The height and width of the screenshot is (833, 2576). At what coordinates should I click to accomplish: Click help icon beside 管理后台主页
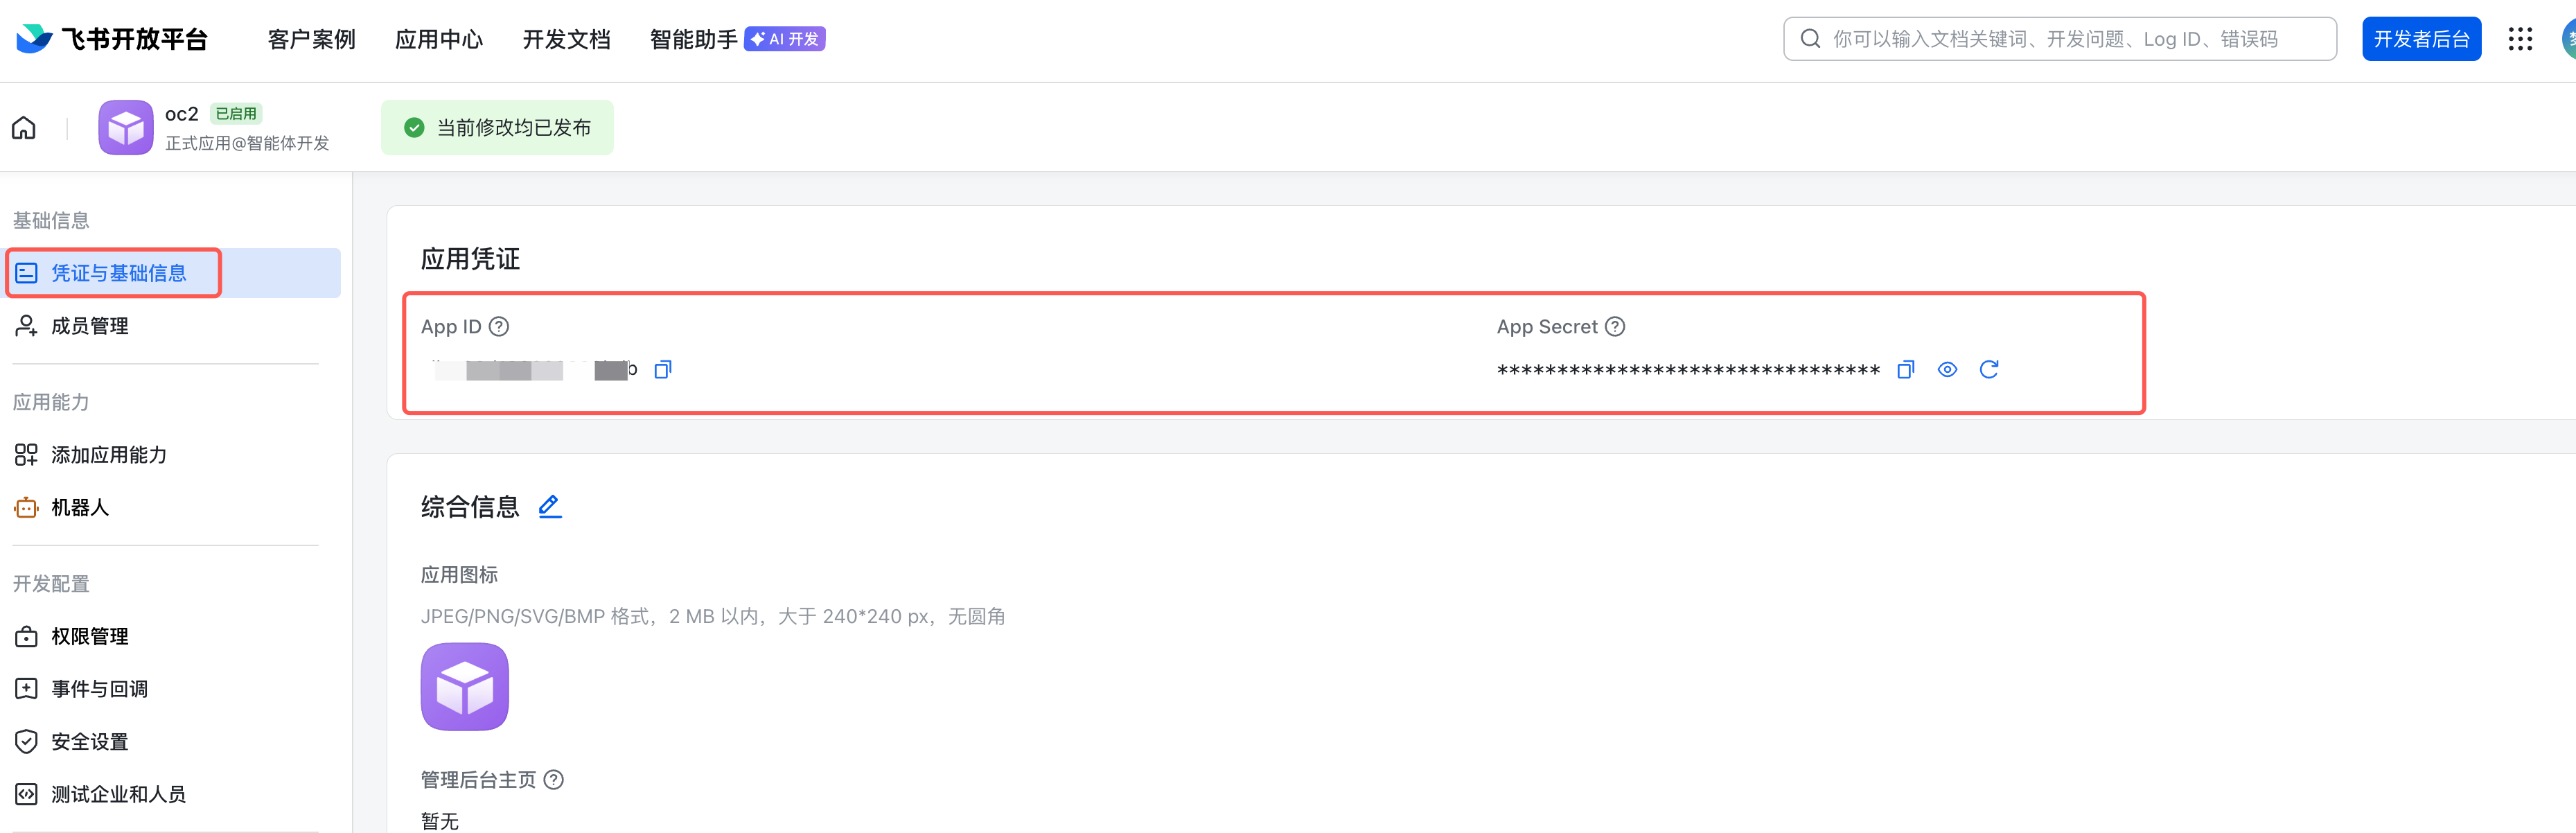[x=554, y=780]
